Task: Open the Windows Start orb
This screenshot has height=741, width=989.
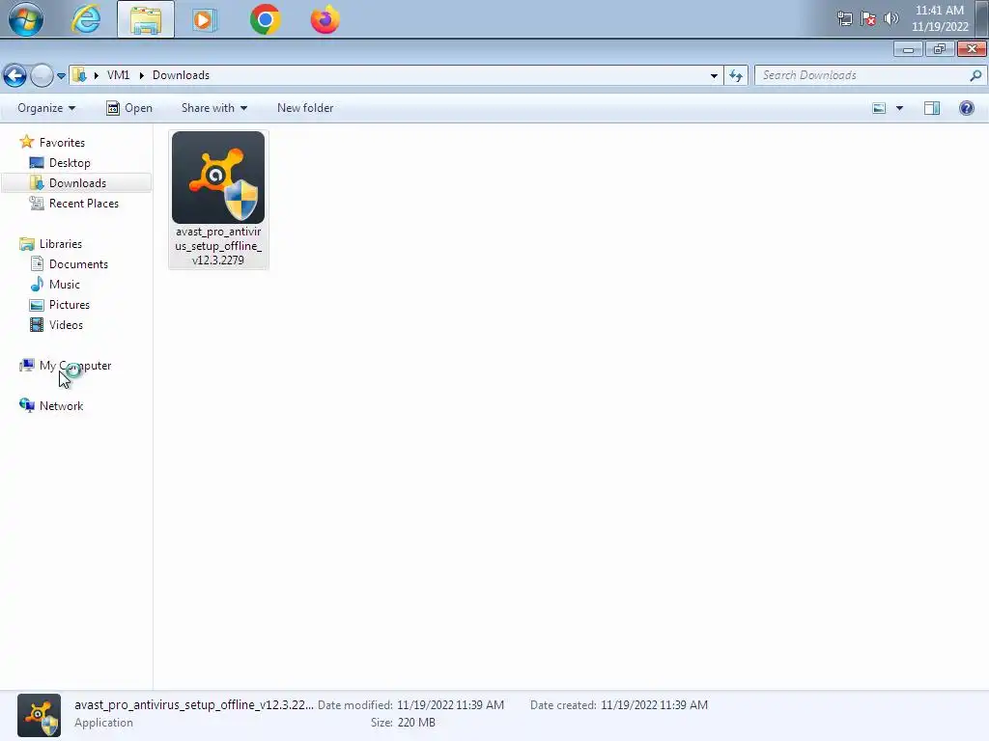Action: click(x=26, y=19)
